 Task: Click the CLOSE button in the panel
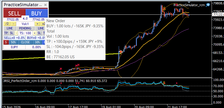[25, 42]
